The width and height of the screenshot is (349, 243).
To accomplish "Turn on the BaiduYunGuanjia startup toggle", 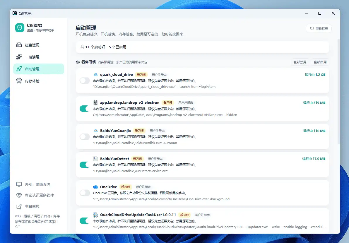I will [x=85, y=137].
